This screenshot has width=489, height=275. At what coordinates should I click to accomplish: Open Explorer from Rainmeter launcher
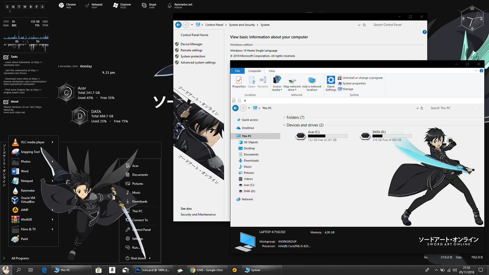tap(122, 5)
